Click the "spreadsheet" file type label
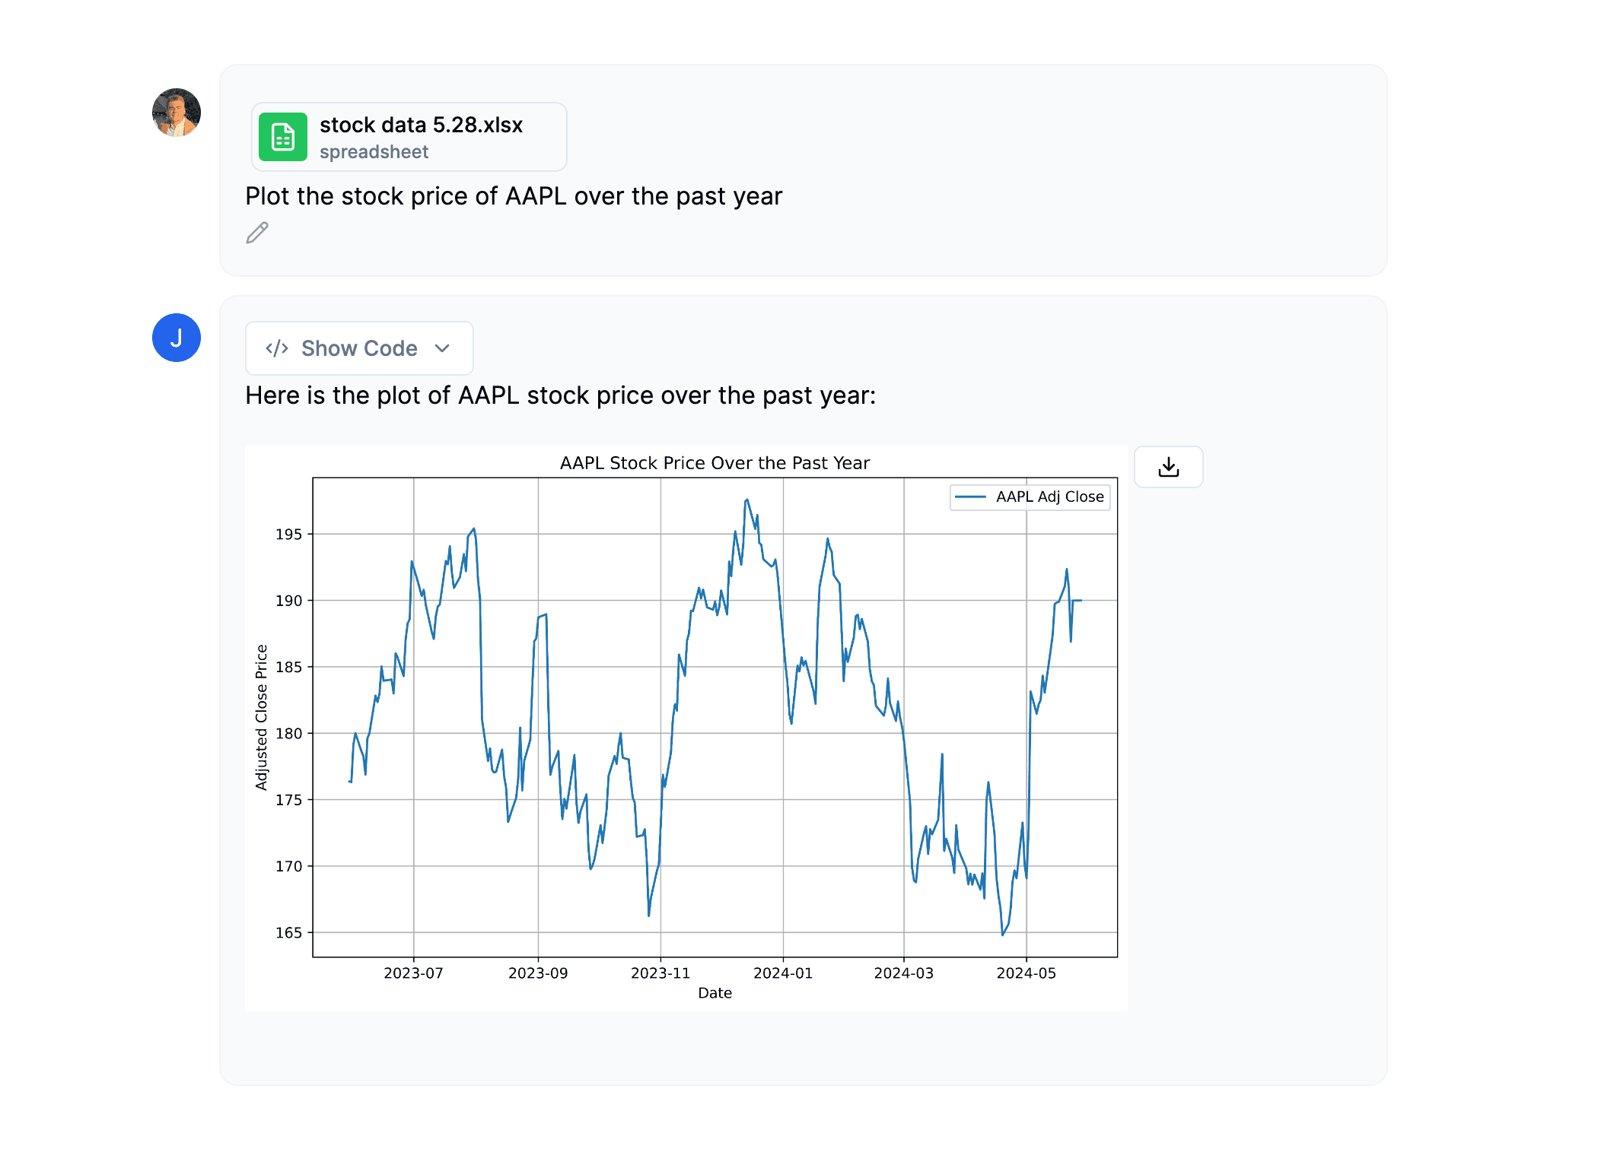Viewport: 1598px width, 1168px height. (x=374, y=152)
